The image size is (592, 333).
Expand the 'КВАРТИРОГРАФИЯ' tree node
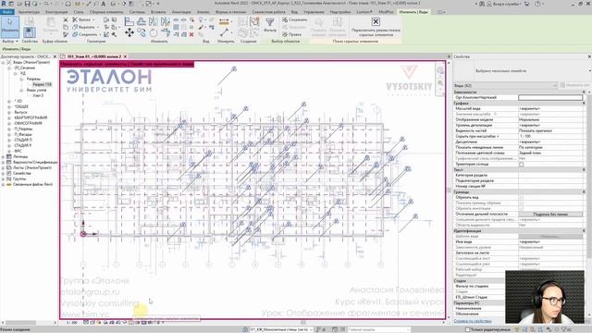coord(9,117)
